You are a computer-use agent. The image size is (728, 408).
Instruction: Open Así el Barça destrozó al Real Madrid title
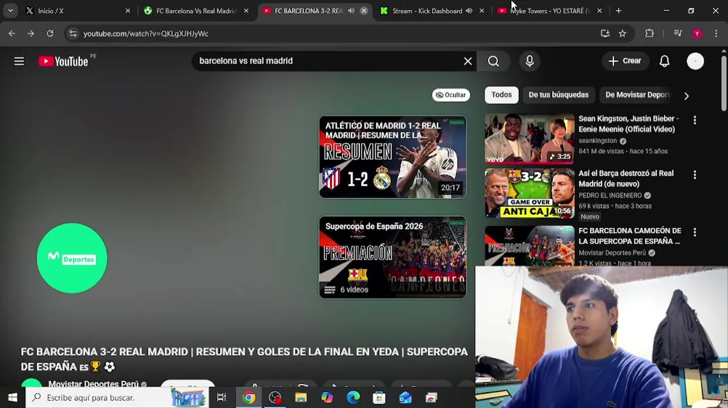(626, 178)
